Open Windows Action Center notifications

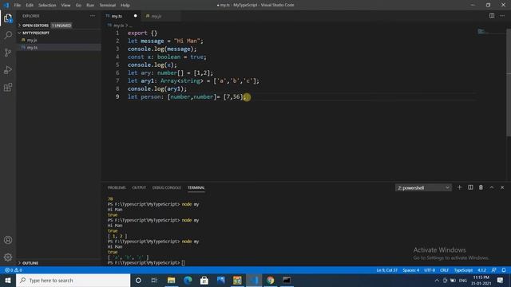501,280
